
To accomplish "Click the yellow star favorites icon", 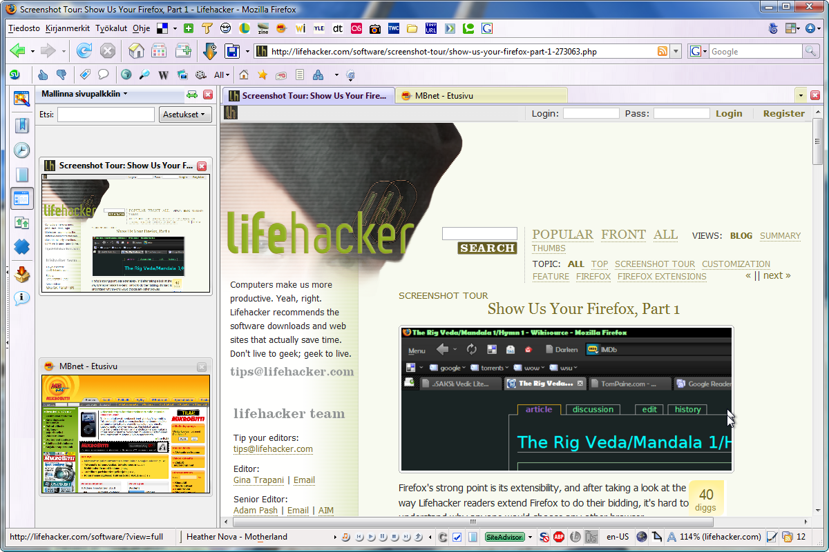I will [x=262, y=75].
